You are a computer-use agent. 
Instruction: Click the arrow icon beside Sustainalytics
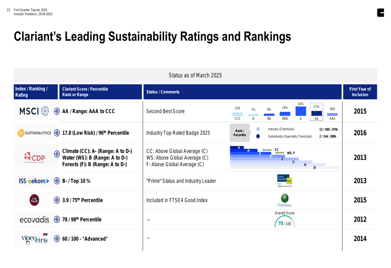[57, 133]
